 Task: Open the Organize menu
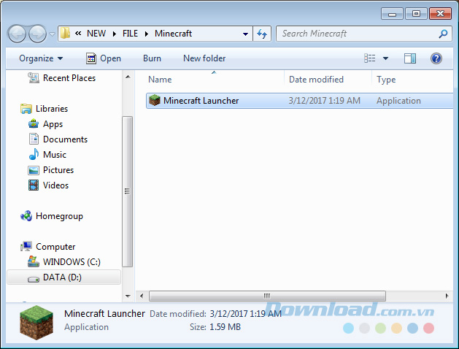point(41,58)
